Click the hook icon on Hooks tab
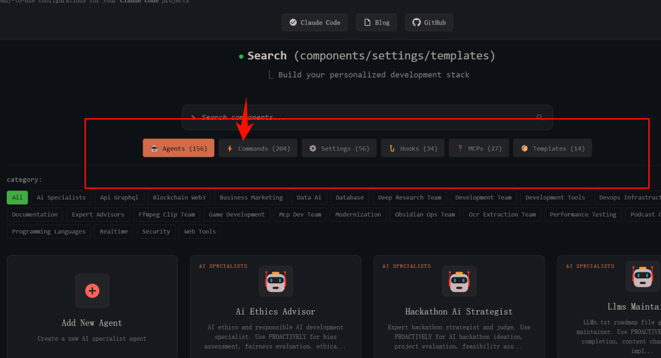The image size is (661, 358). pos(392,149)
